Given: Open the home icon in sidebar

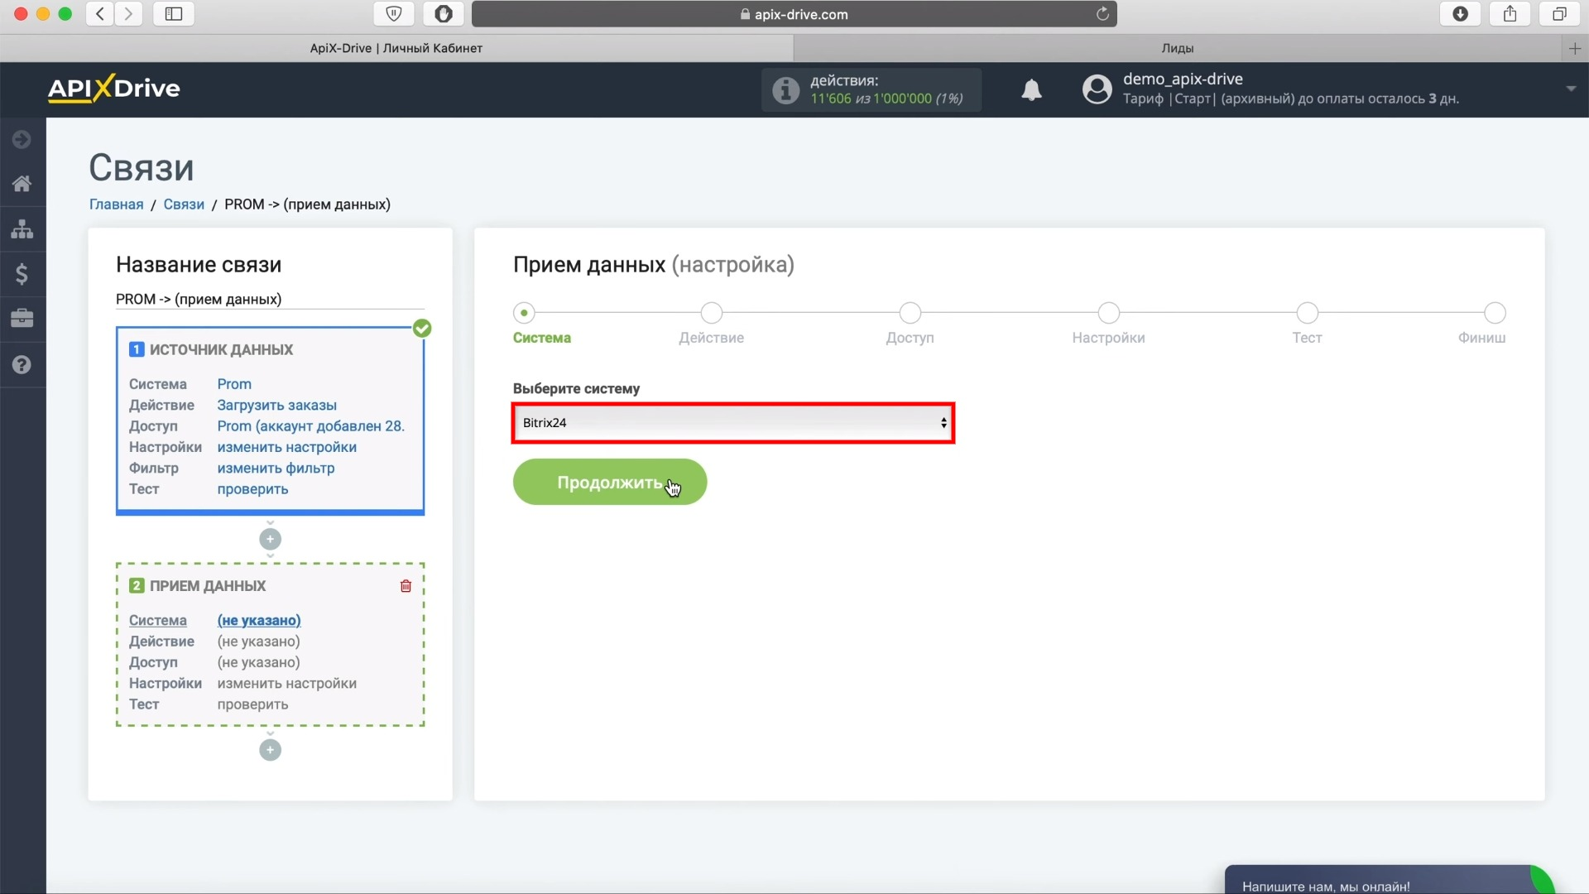Looking at the screenshot, I should pos(22,184).
